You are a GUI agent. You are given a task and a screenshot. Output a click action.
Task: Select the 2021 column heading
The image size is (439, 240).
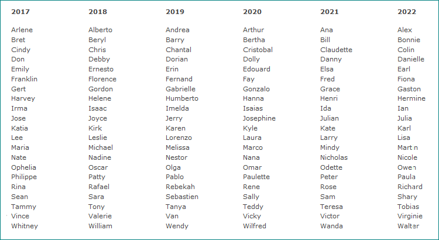[x=330, y=12]
